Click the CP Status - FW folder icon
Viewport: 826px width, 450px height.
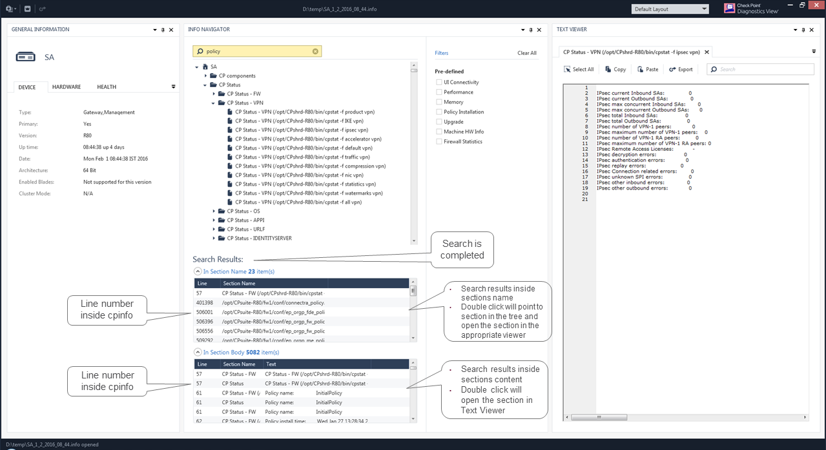pos(222,94)
